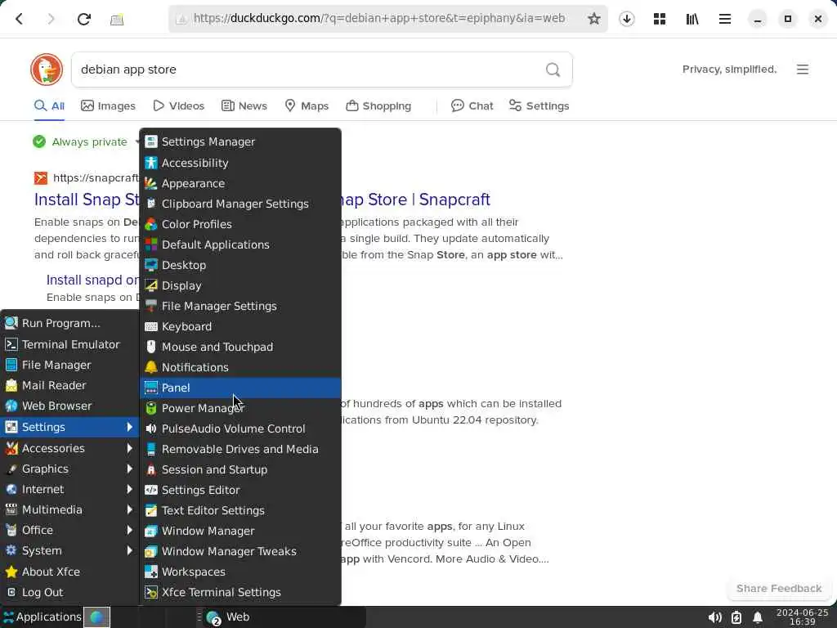
Task: Open Power Manager
Action: click(x=240, y=408)
